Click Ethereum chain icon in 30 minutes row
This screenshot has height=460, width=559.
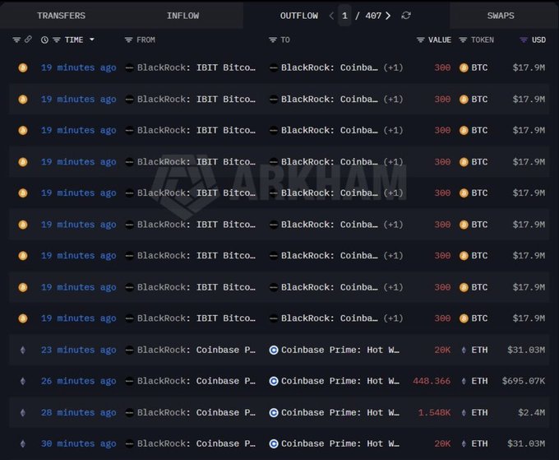pos(23,444)
